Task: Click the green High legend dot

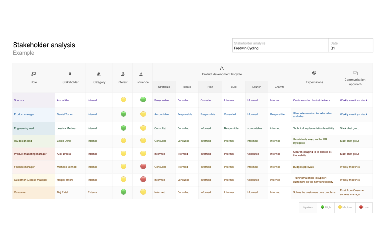Action: [x=322, y=207]
